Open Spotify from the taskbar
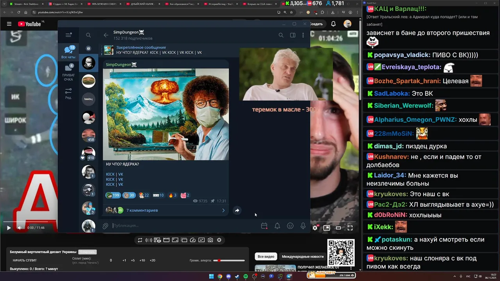Viewport: 500px width, 281px height. click(x=246, y=276)
